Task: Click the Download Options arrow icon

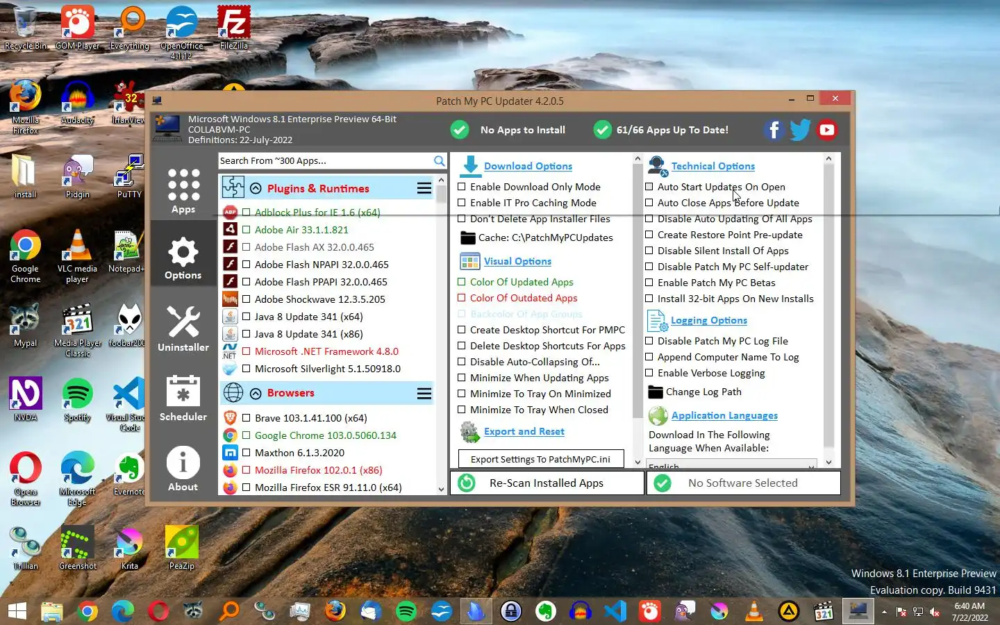Action: click(470, 166)
